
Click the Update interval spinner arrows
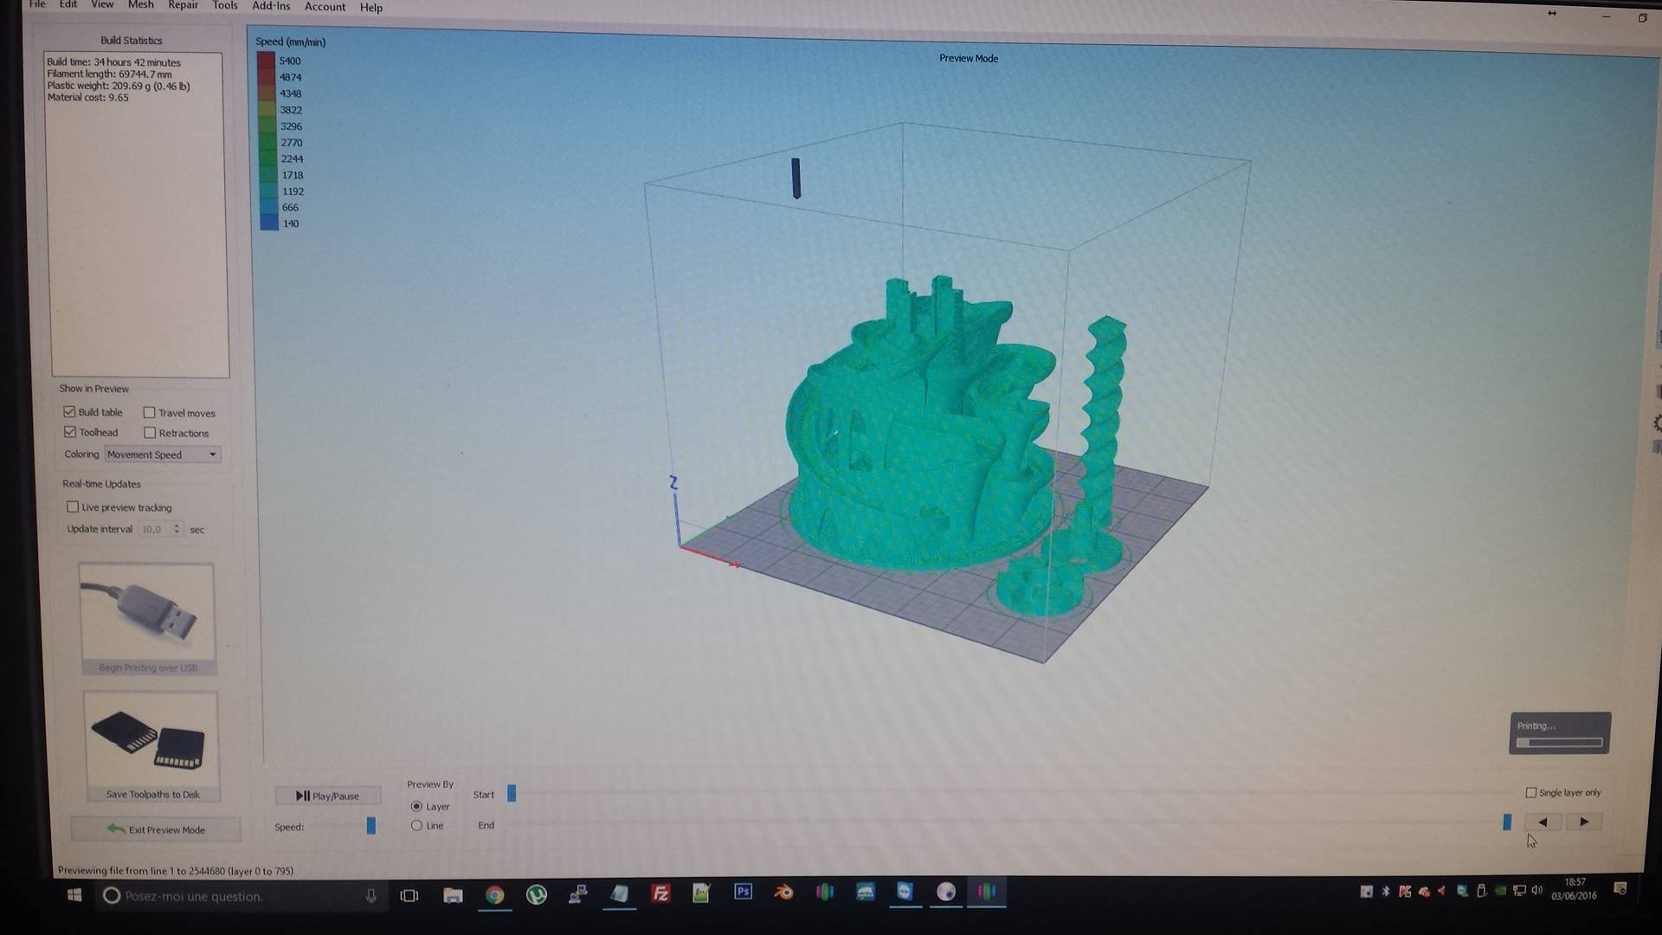[x=177, y=529]
